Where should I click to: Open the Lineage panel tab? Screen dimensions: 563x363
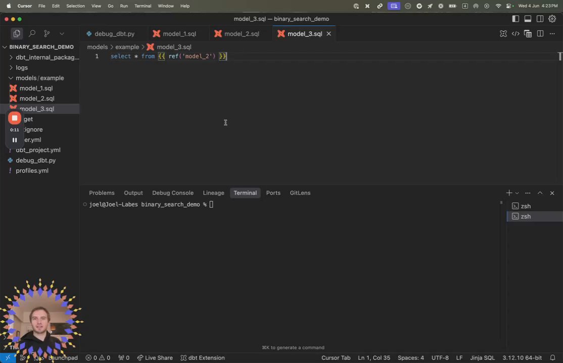pyautogui.click(x=213, y=193)
